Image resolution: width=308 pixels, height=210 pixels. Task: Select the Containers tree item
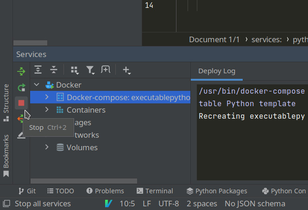point(86,110)
